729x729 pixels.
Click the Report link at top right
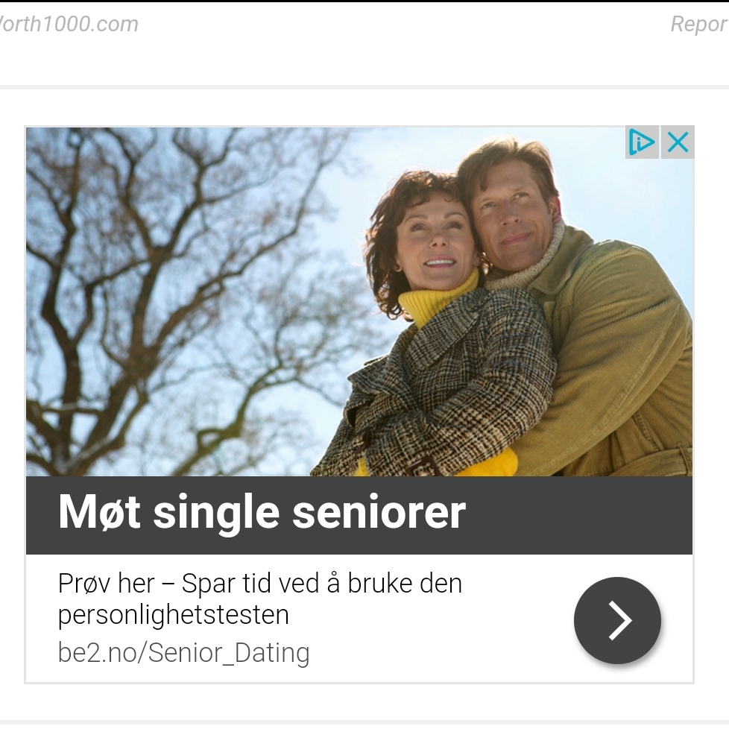700,24
